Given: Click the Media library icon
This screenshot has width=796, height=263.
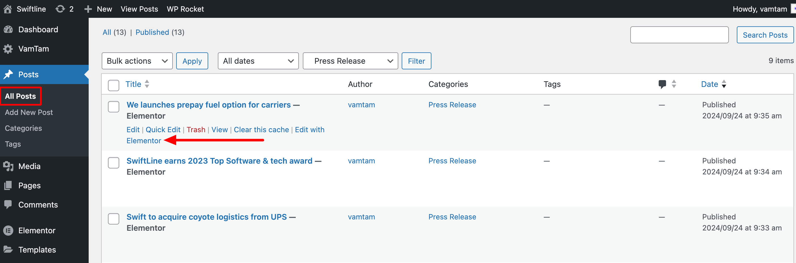Looking at the screenshot, I should (8, 166).
